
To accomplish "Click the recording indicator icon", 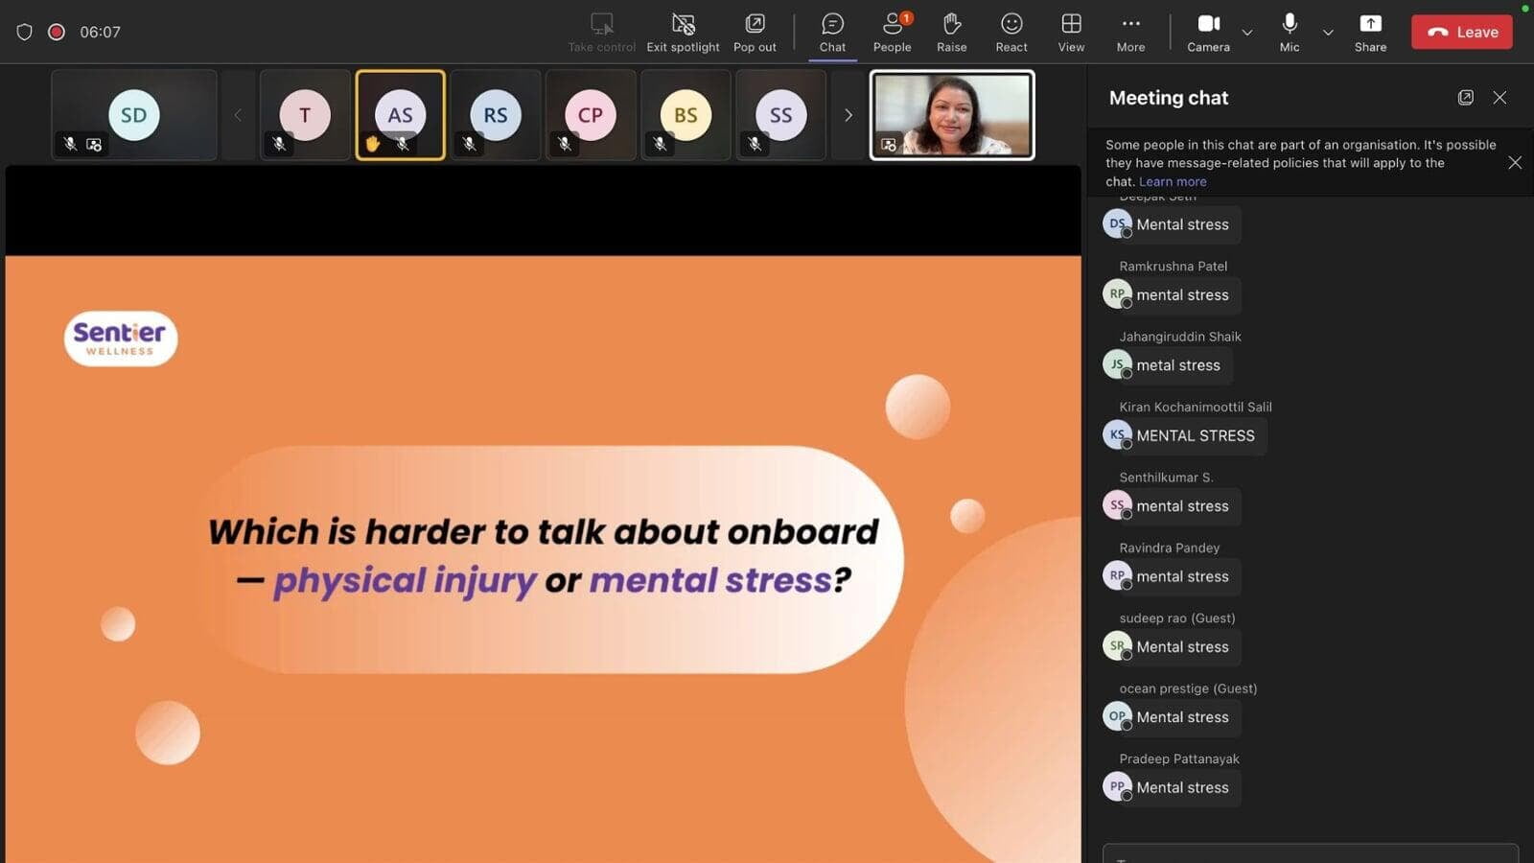I will 57,32.
